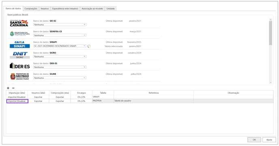Click Insumos Exportar in the SINAPI row
279x146 pixels.
(38, 97)
